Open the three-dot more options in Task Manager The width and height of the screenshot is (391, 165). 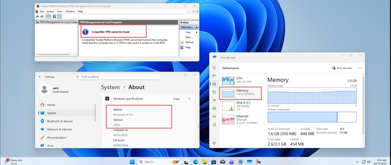click(x=360, y=68)
